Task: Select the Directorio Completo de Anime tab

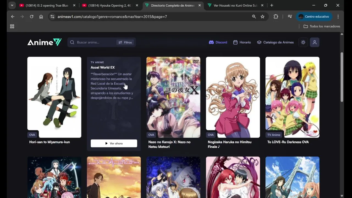Action: (173, 5)
